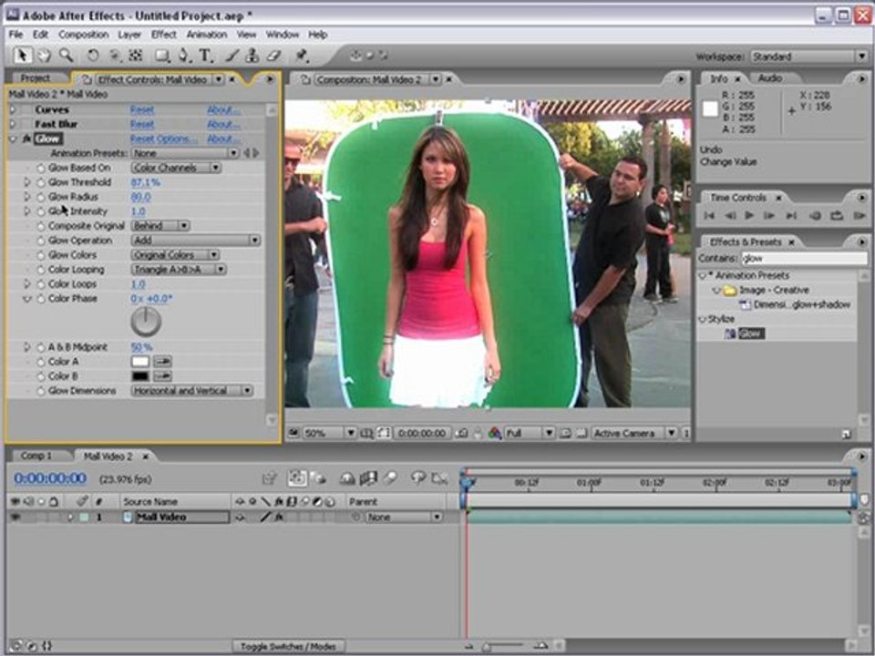Open the Glow Operation dropdown
The height and width of the screenshot is (656, 875).
click(196, 241)
